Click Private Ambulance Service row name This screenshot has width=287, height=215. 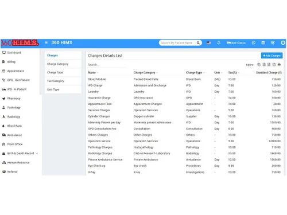pos(105,159)
